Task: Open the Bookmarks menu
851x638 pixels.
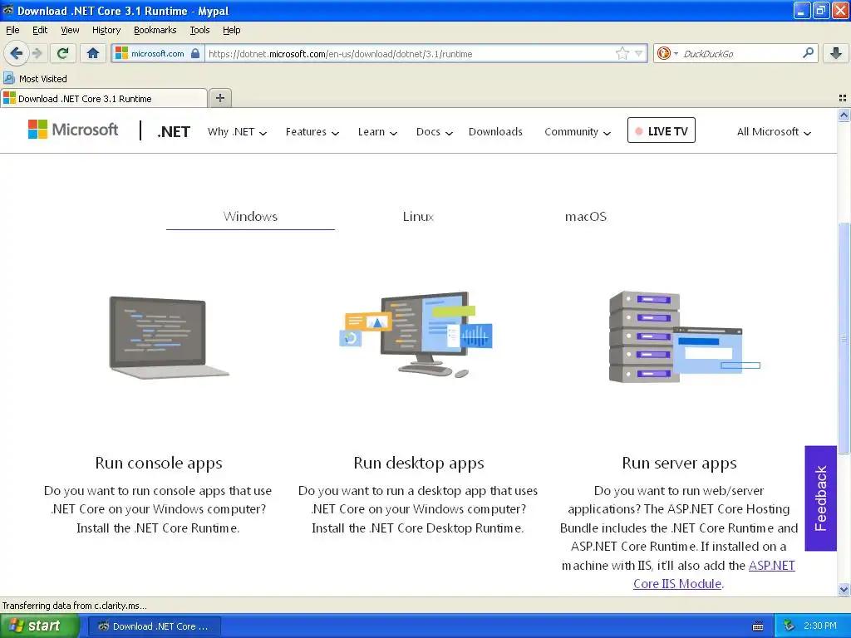Action: point(155,30)
